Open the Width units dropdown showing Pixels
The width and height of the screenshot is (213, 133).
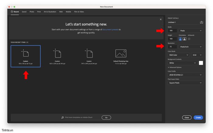pos(191,31)
